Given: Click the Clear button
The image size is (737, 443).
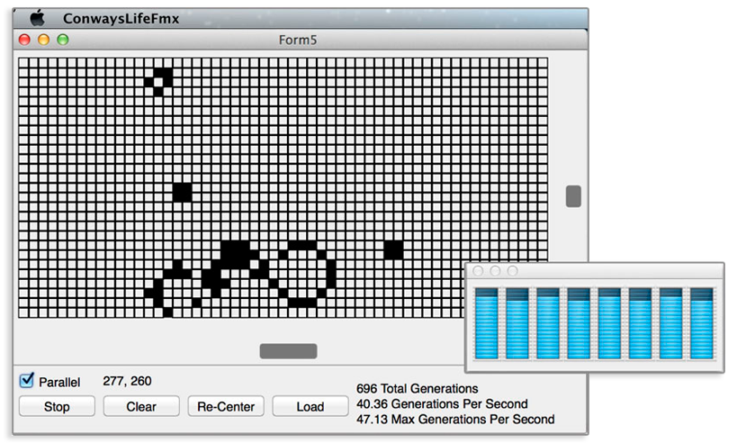Looking at the screenshot, I should tap(141, 406).
